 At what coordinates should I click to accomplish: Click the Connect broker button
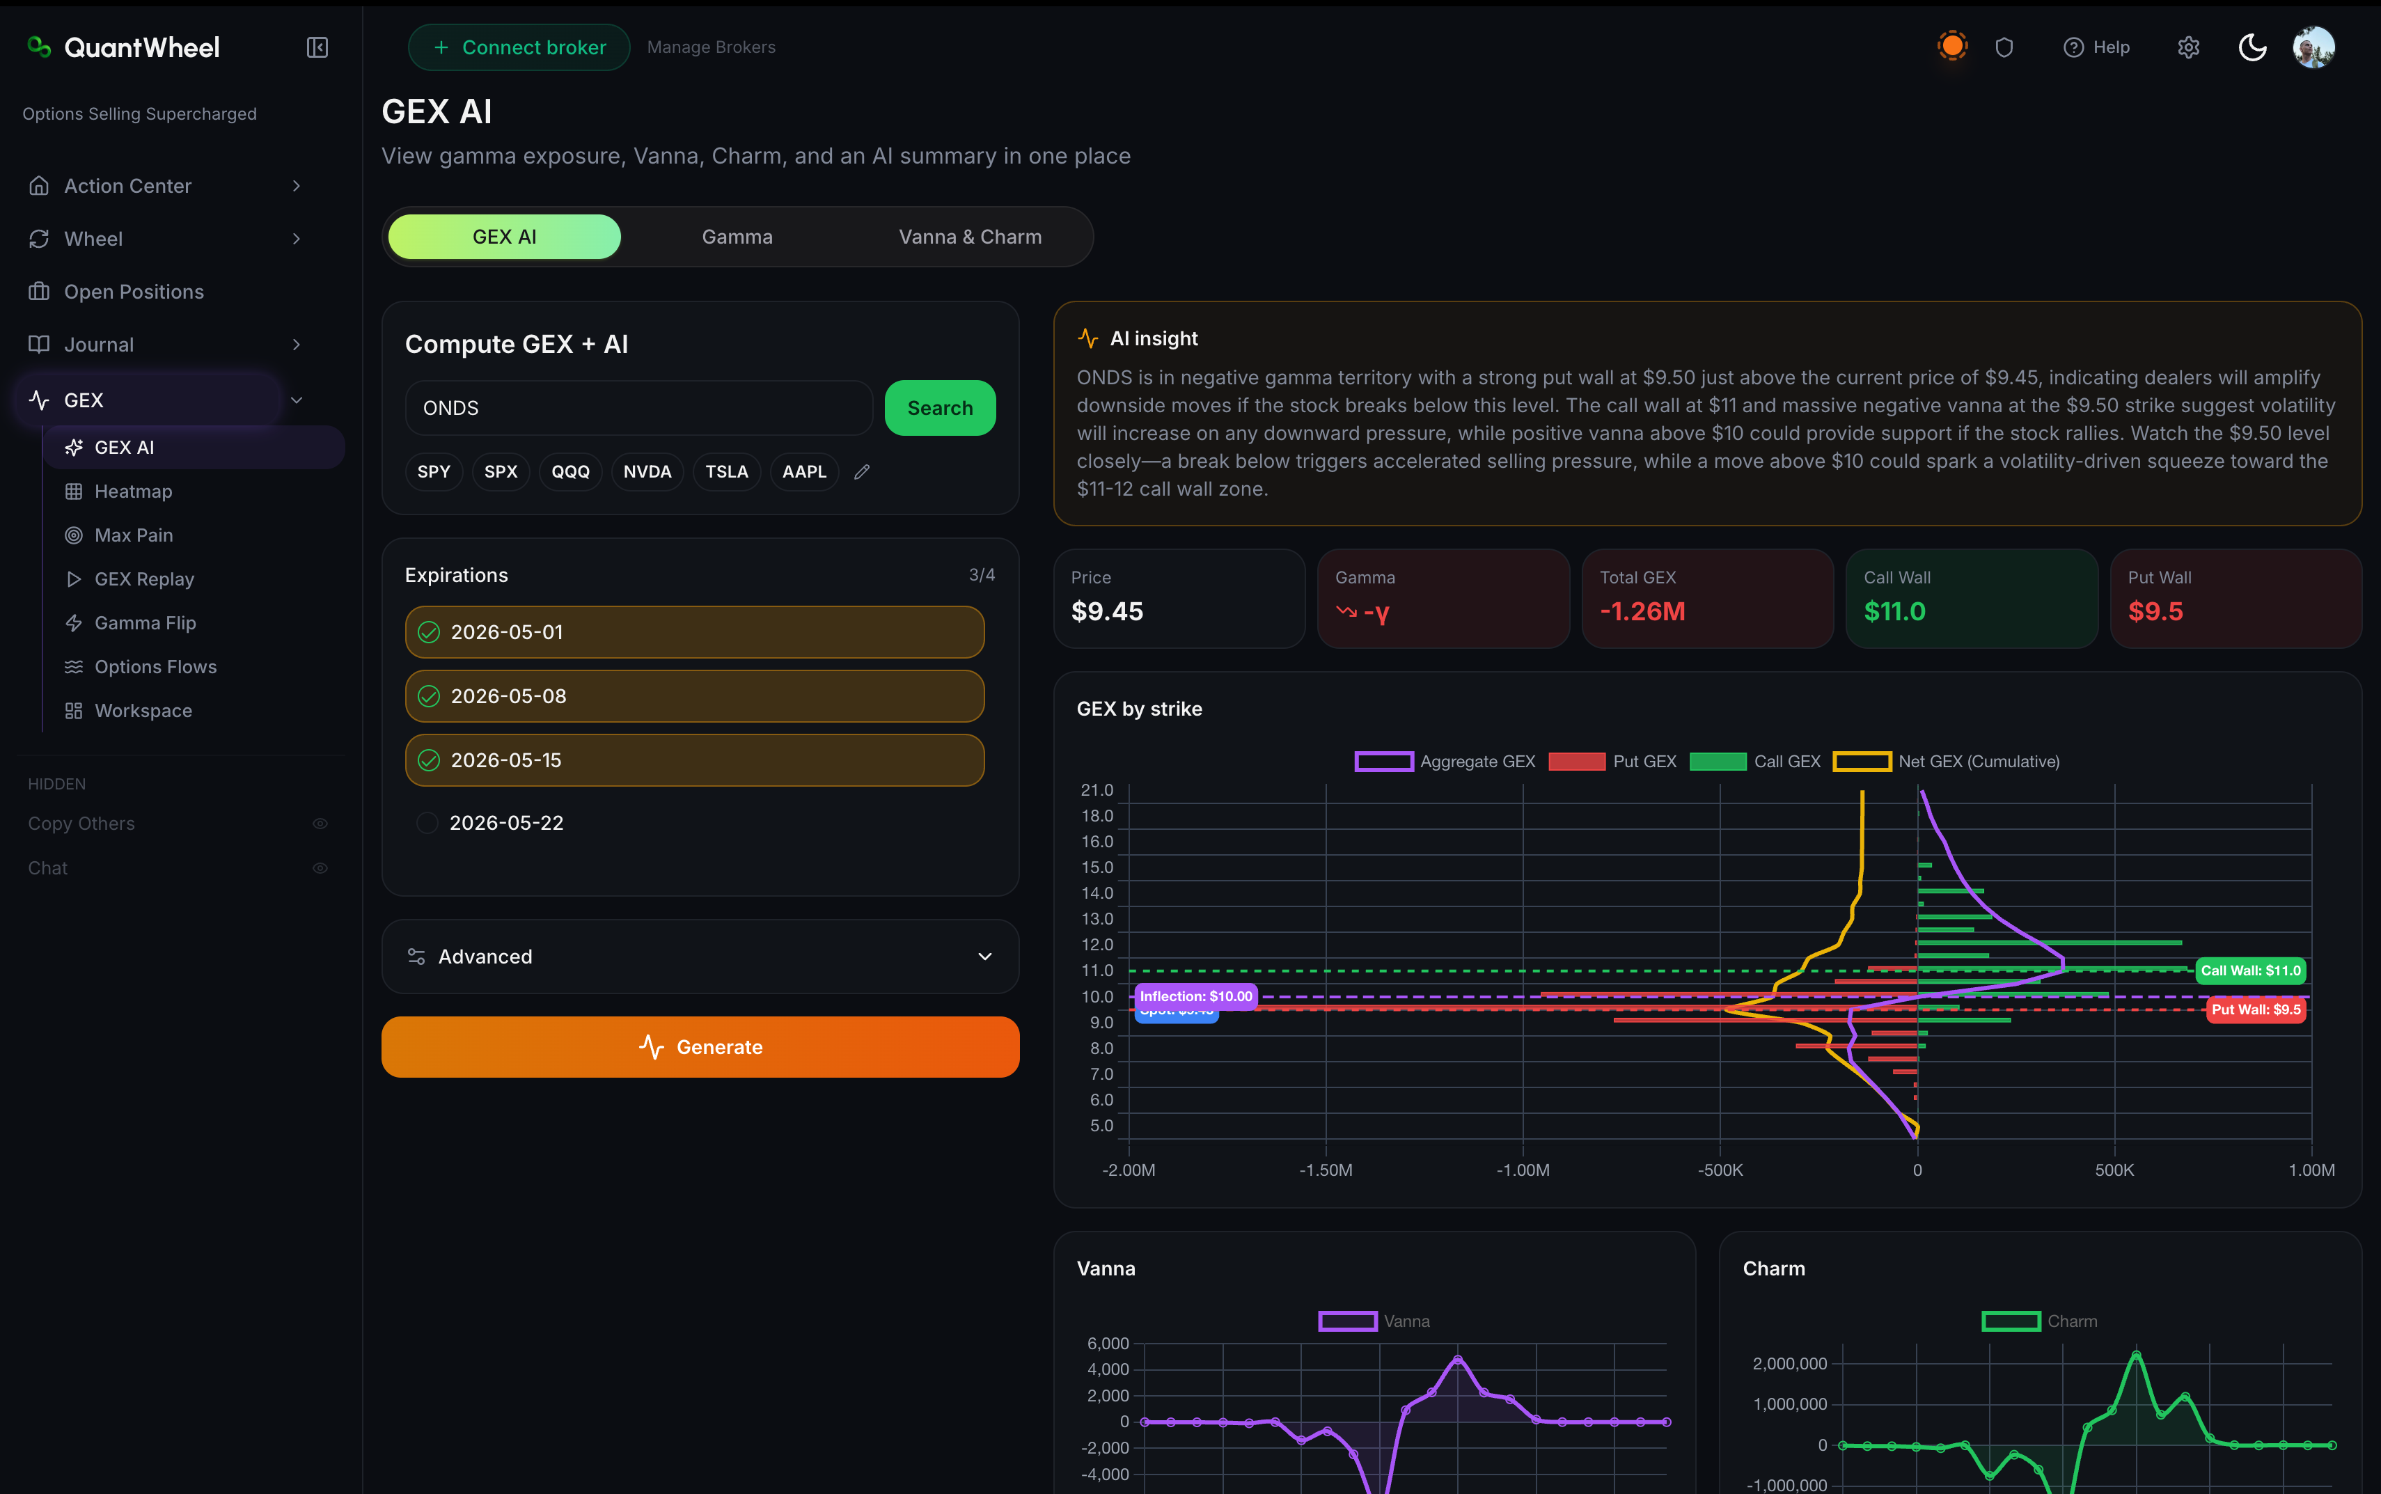coord(519,47)
